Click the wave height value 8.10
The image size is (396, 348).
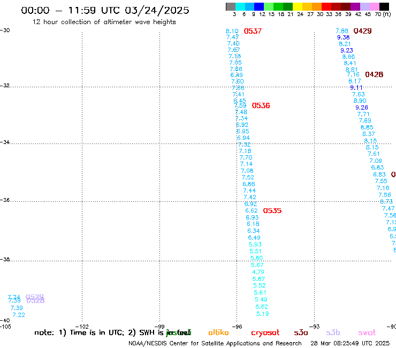(232, 31)
